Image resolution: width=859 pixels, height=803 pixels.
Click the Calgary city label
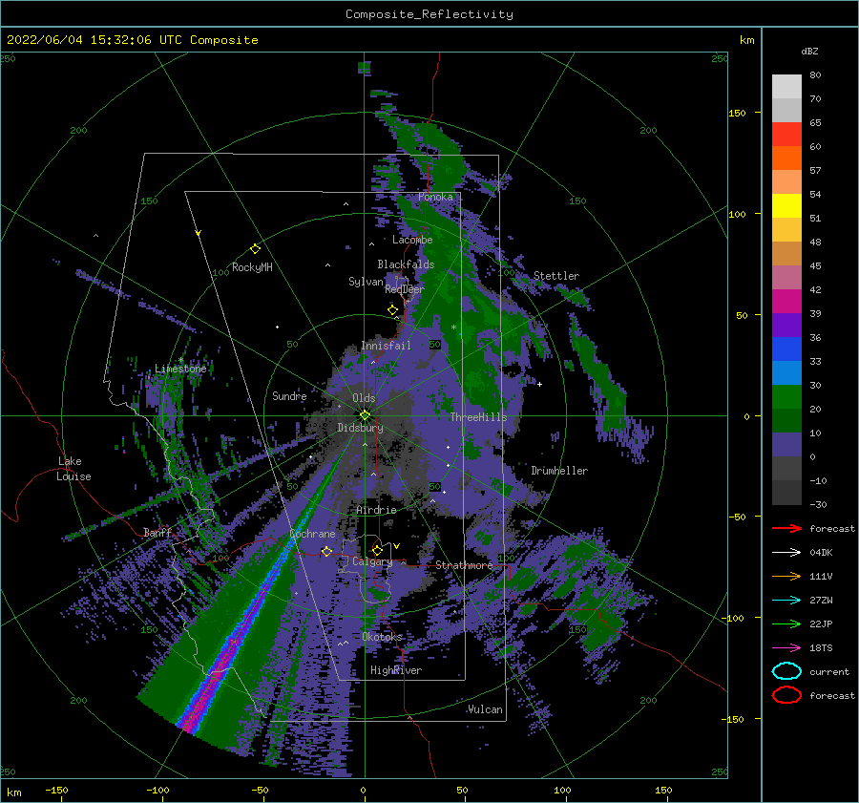[x=372, y=561]
